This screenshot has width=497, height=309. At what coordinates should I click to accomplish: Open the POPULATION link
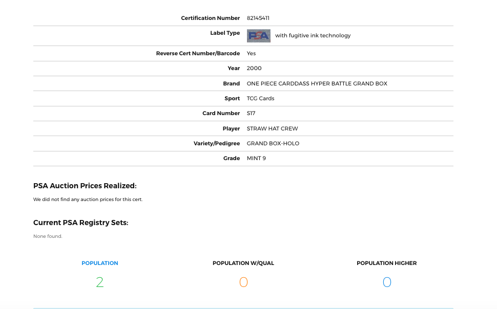[100, 263]
